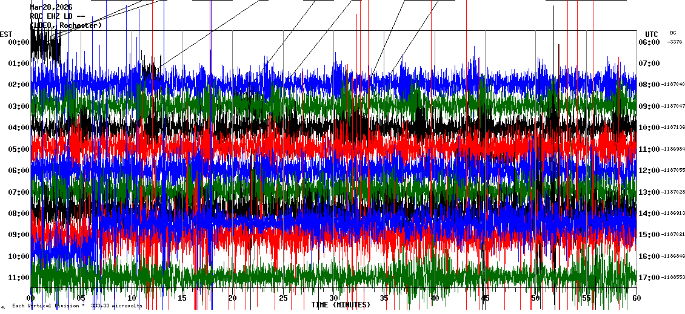Click the 60 minute axis tick label
The height and width of the screenshot is (314, 685).
tap(637, 298)
